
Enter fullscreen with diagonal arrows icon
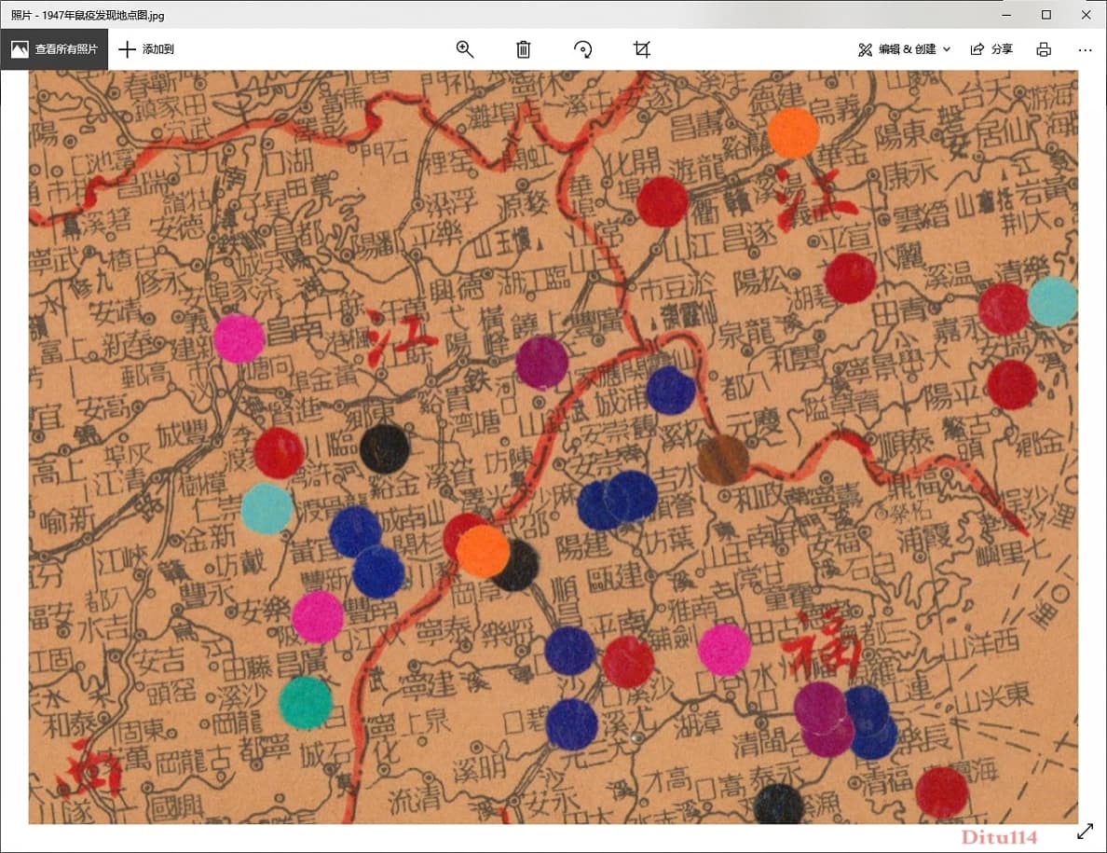coord(1086,832)
